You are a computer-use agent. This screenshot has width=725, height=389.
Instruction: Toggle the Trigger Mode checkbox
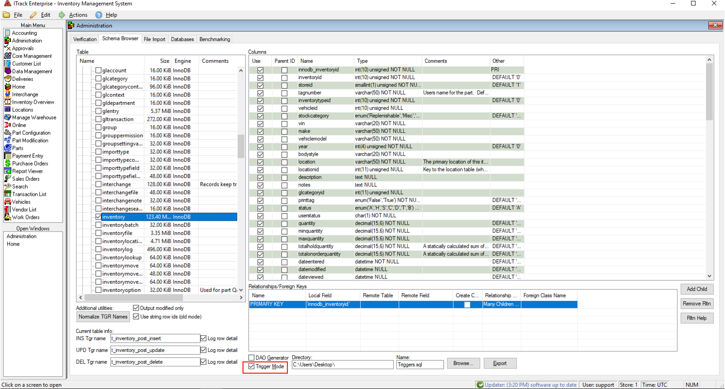(x=251, y=366)
